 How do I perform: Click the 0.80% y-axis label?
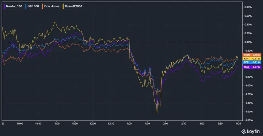(x=248, y=7)
